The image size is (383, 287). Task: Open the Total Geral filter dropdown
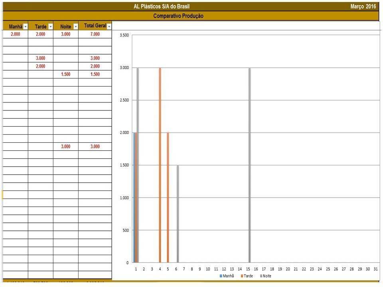click(109, 26)
